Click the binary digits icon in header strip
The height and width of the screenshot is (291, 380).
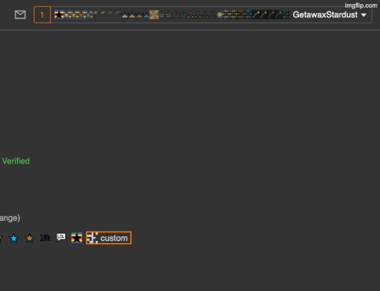233,15
